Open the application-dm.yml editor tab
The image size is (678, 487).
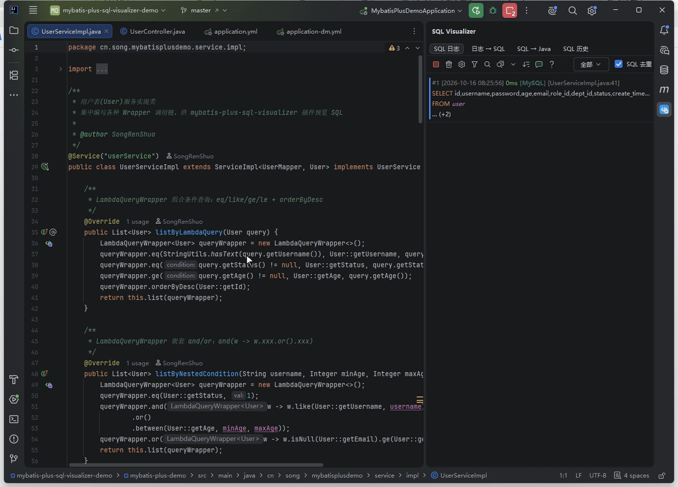[309, 31]
